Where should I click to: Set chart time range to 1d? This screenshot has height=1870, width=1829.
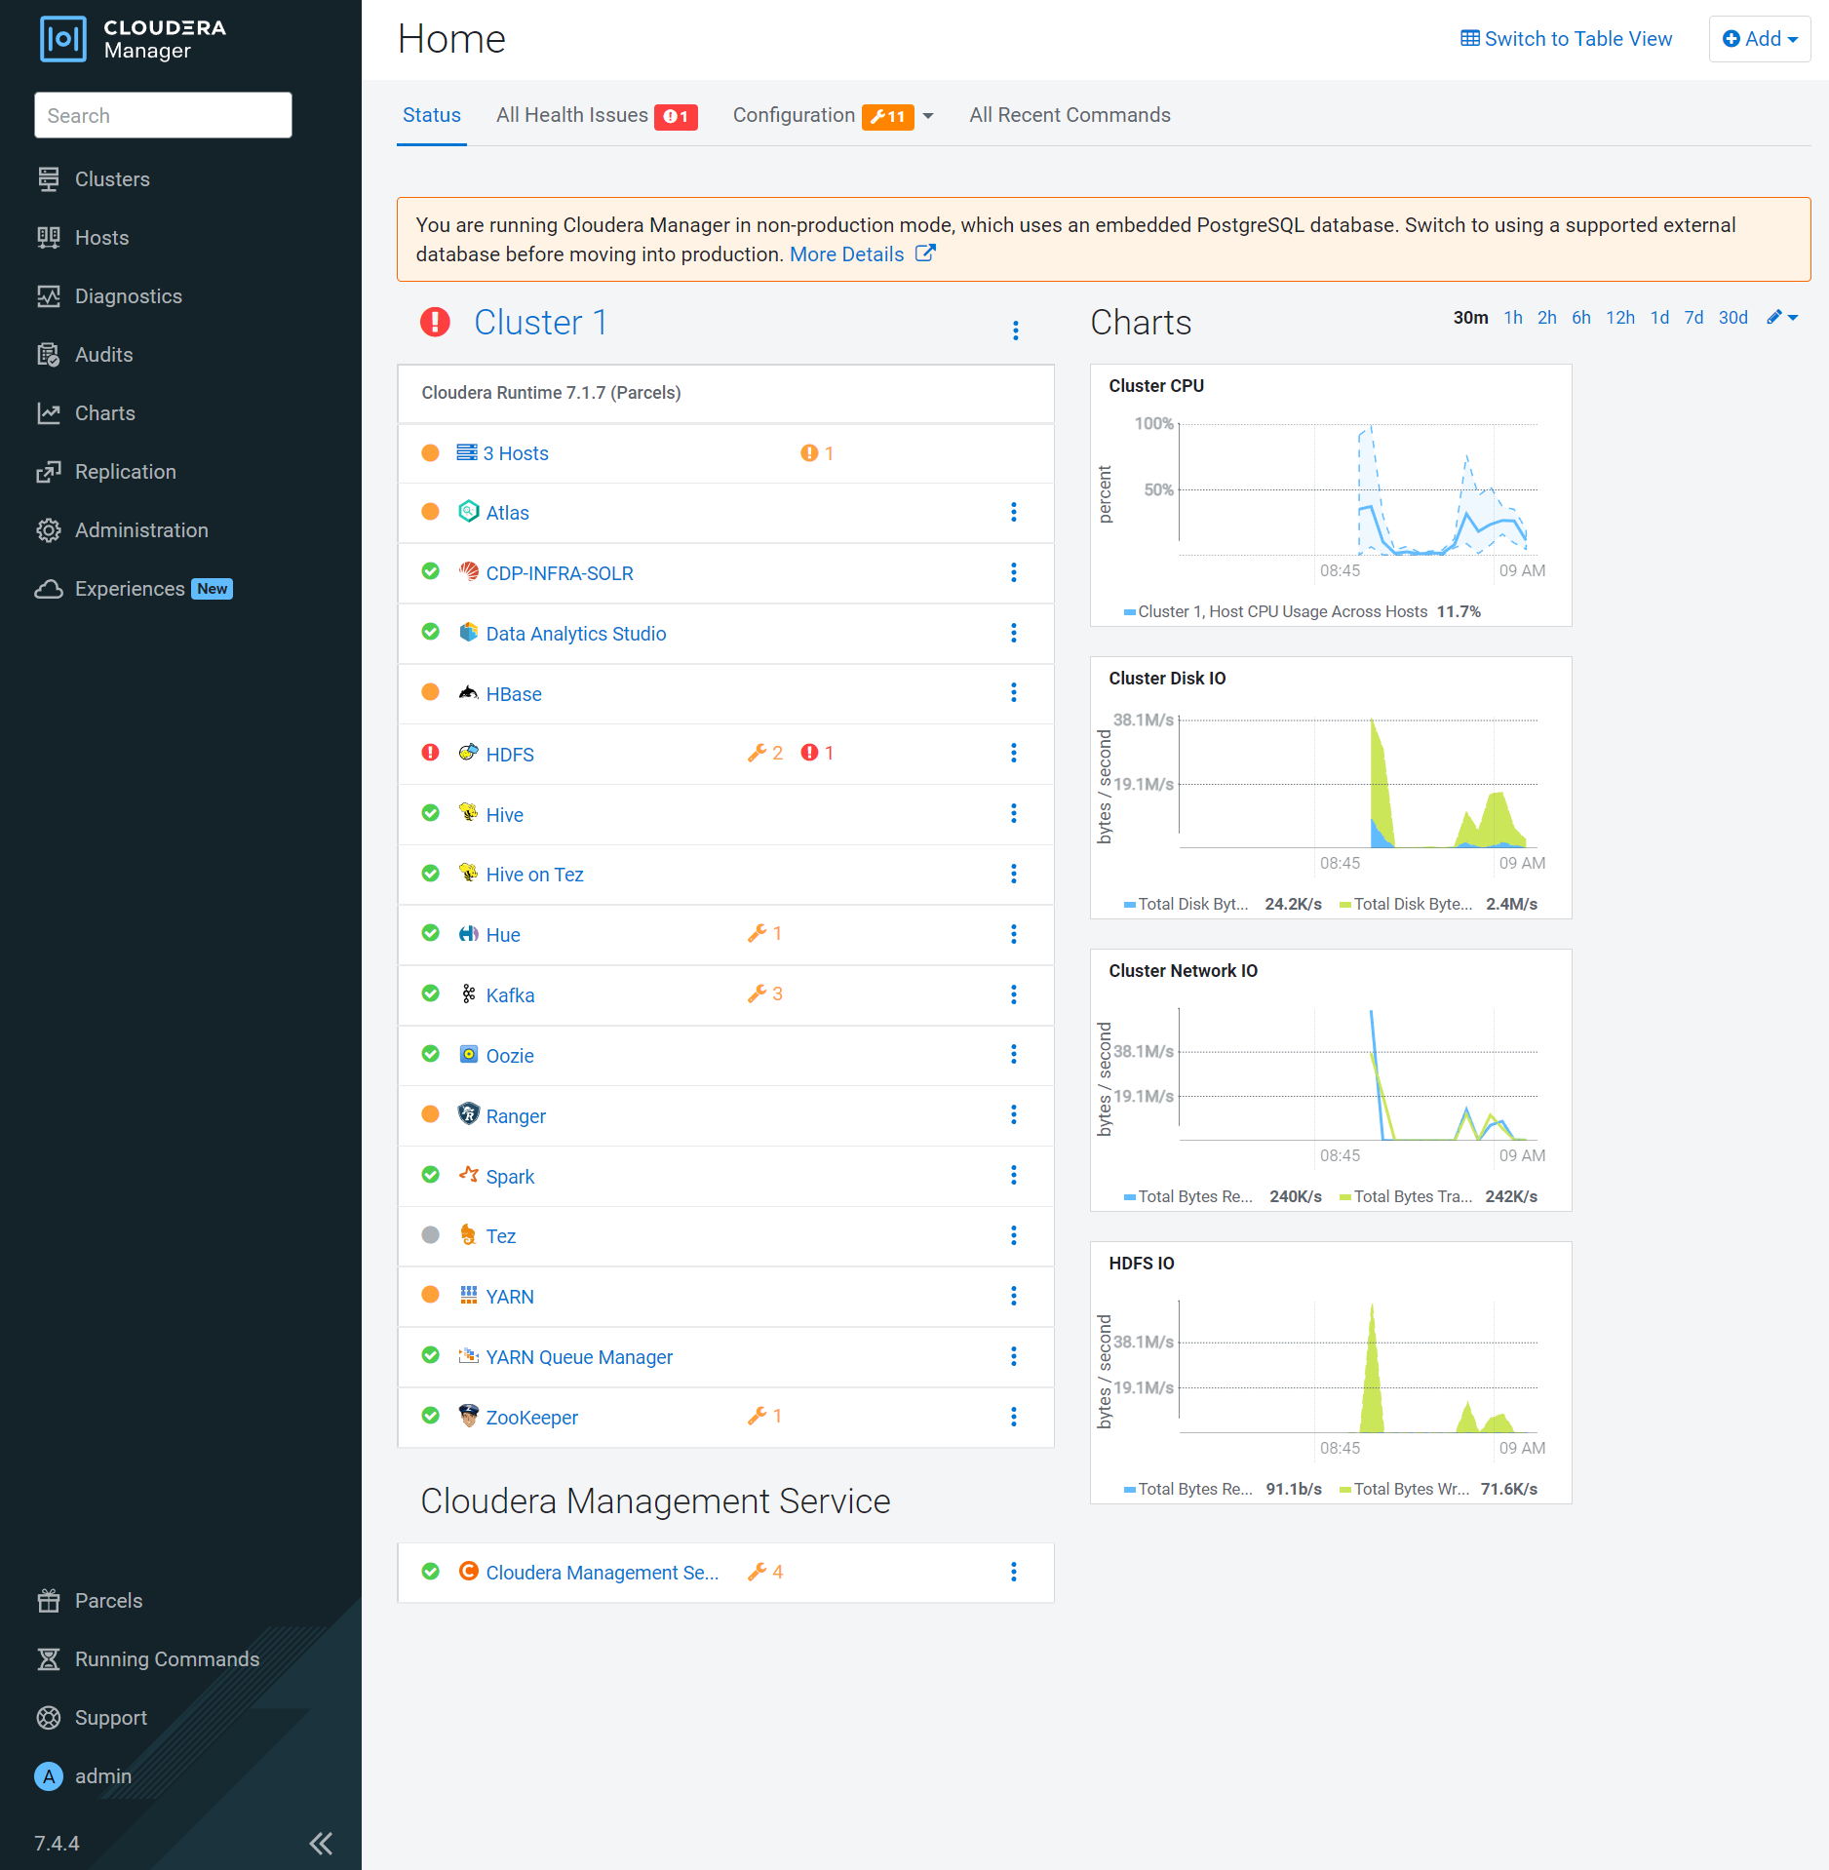click(x=1659, y=318)
